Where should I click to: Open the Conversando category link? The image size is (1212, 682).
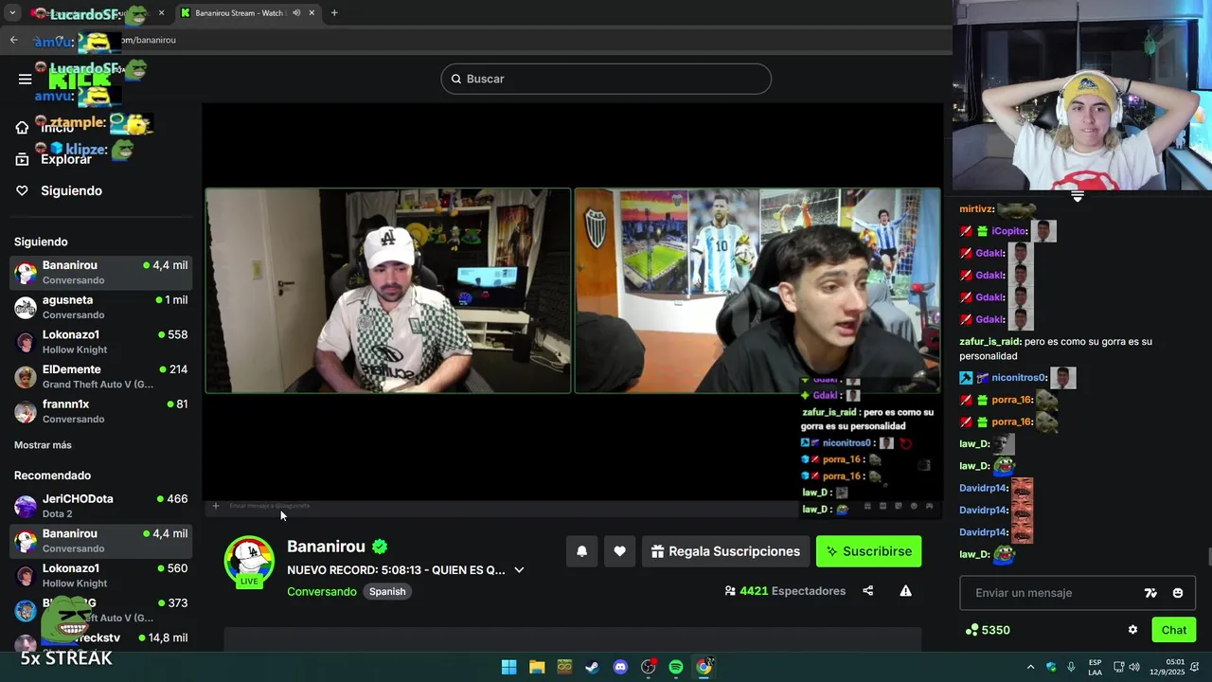(322, 591)
